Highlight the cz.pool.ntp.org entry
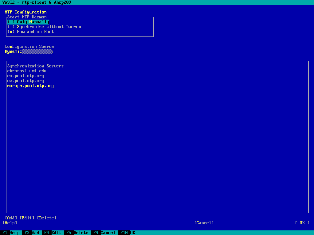 [x=26, y=81]
